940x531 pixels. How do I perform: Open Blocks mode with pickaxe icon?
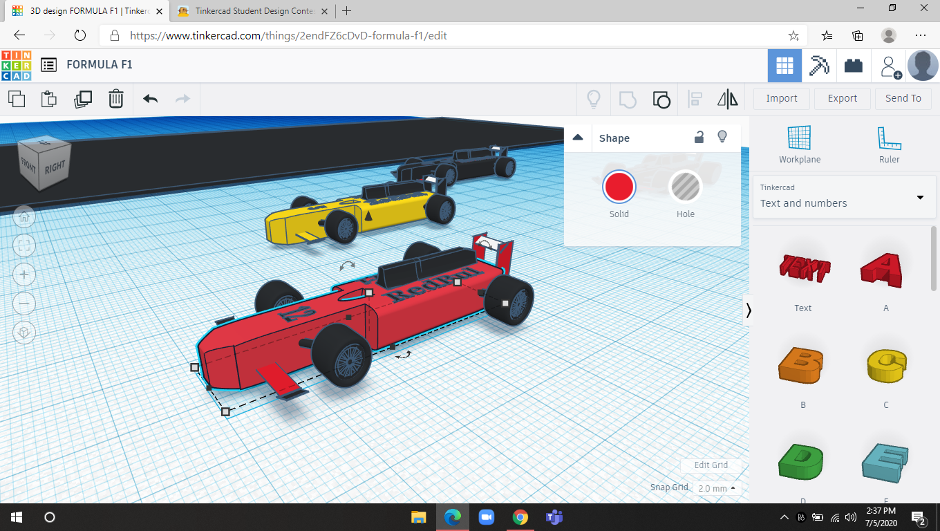coord(819,66)
